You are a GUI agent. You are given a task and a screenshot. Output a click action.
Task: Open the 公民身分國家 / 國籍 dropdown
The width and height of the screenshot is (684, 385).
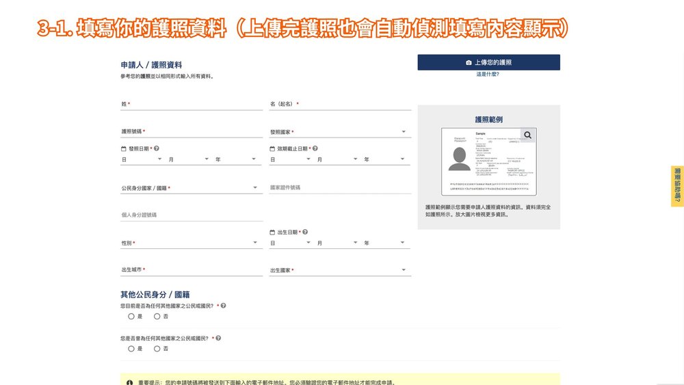coord(191,188)
